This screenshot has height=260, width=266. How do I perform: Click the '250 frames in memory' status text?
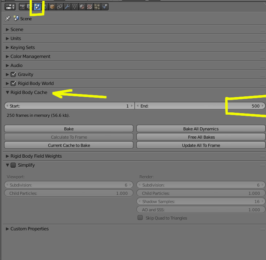[38, 115]
